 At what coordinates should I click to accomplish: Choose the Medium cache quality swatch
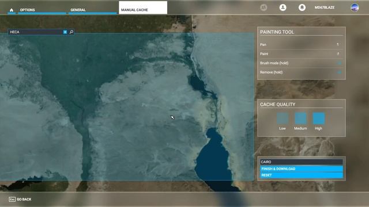coord(300,118)
